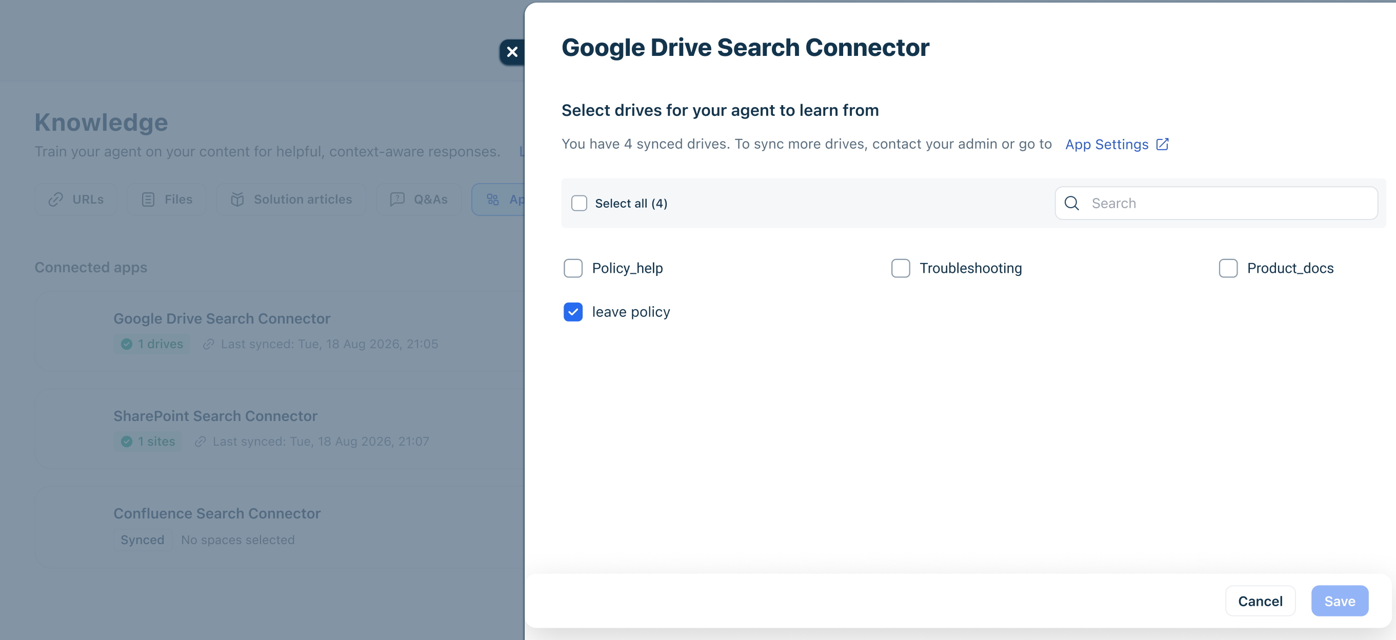Image resolution: width=1396 pixels, height=640 pixels.
Task: Open the Files tab
Action: click(x=167, y=199)
